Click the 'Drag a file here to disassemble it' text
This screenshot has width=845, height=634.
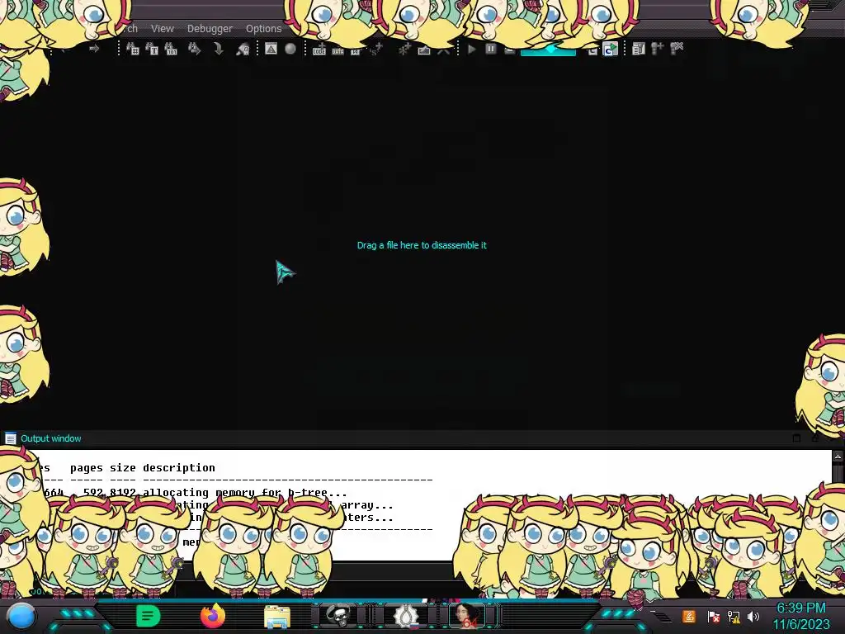coord(422,245)
